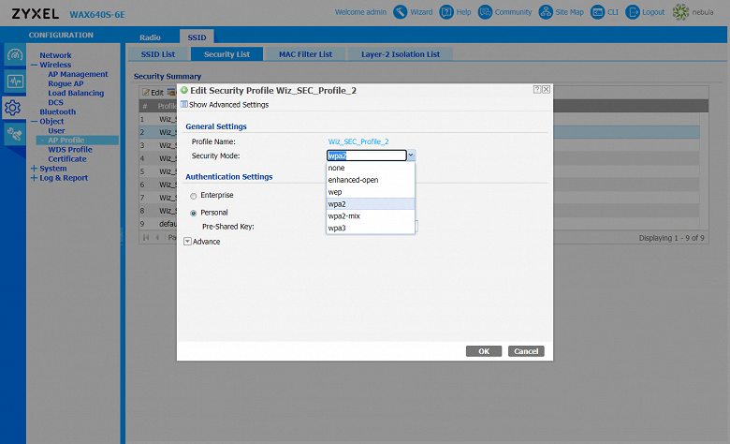The width and height of the screenshot is (730, 444).
Task: Choose 'wep' security mode
Action: point(371,192)
